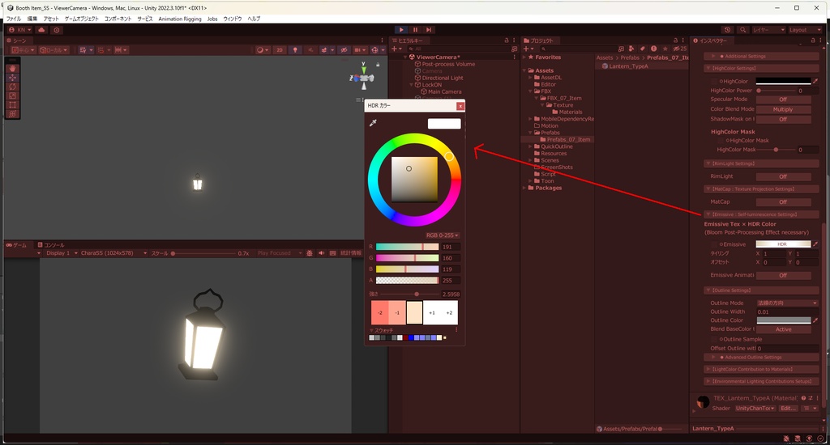Open the Jobs menu
This screenshot has width=830, height=445.
(212, 19)
